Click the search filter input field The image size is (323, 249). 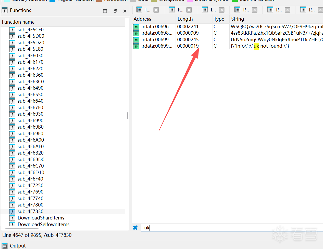[x=232, y=228]
